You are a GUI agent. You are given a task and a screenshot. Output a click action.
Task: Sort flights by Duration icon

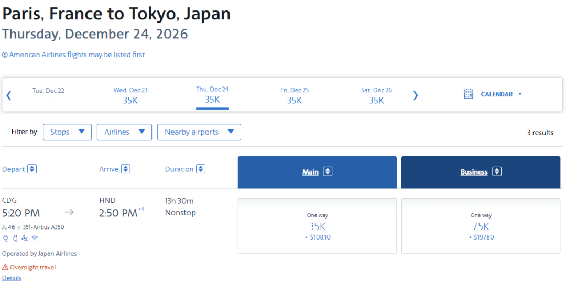(x=201, y=169)
